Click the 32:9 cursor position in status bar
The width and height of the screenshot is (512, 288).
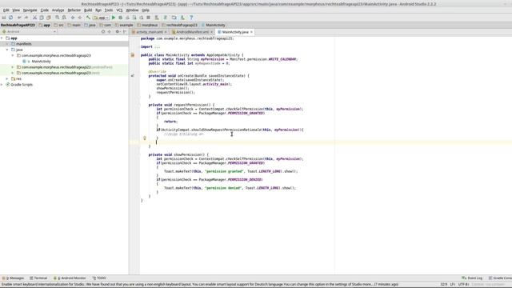[x=444, y=285]
